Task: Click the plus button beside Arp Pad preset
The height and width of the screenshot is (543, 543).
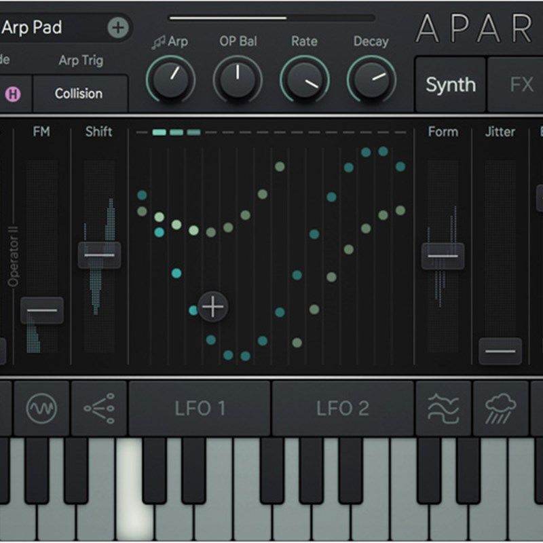Action: [x=118, y=28]
